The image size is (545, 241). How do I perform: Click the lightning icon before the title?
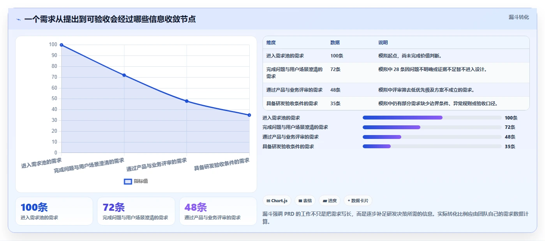click(x=18, y=19)
